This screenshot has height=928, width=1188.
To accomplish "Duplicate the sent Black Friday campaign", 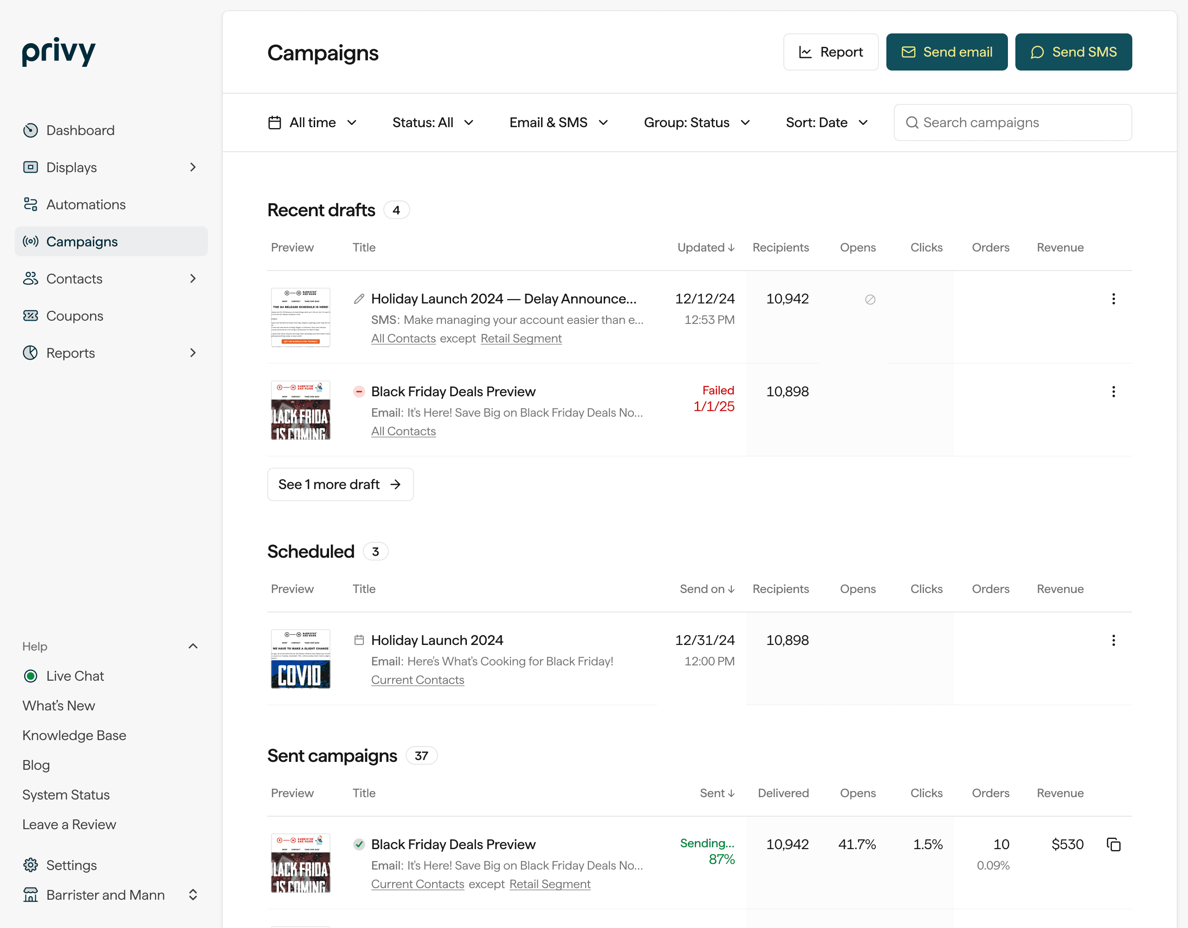I will click(1113, 844).
